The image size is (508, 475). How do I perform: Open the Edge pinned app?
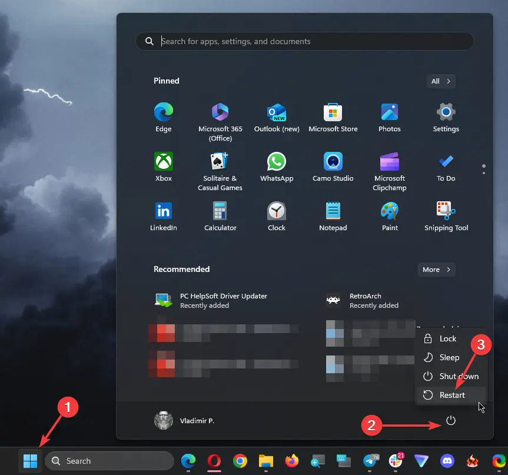[163, 117]
